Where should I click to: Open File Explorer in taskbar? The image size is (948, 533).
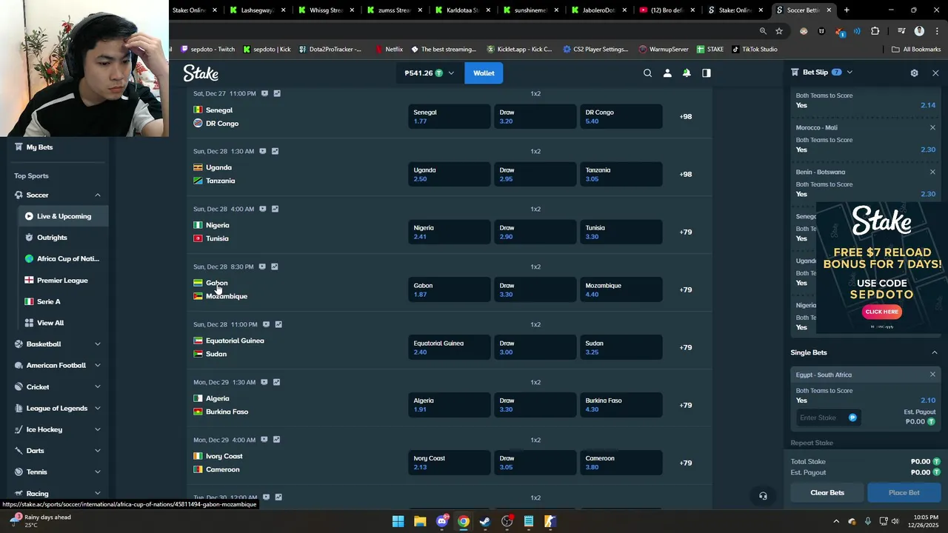(x=420, y=521)
